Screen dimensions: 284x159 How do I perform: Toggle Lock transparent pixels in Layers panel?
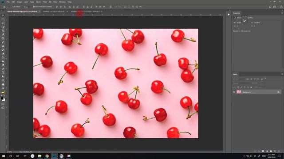[238, 87]
